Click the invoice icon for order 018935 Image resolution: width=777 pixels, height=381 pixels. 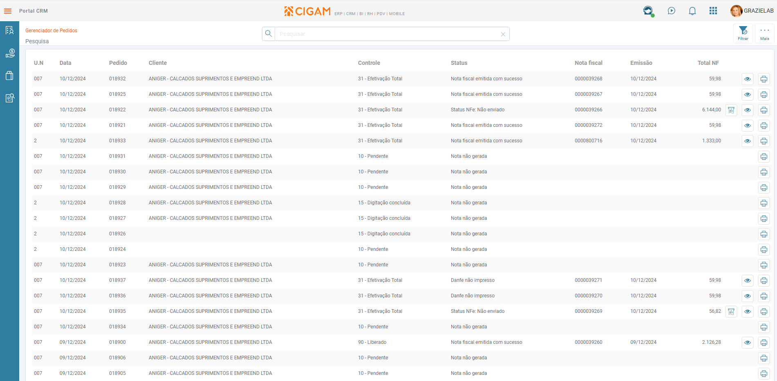[x=731, y=312]
